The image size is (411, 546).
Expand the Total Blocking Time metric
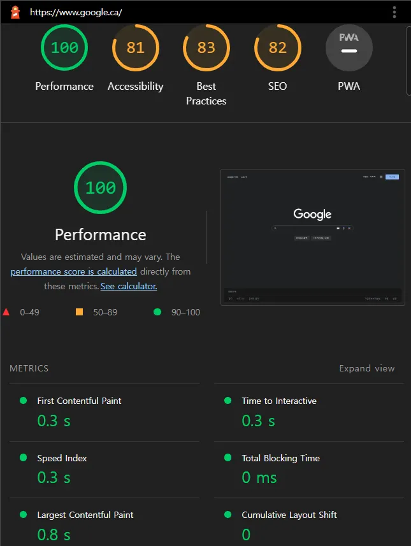pyautogui.click(x=280, y=458)
